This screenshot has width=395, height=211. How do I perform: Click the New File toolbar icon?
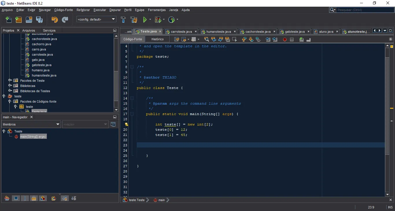click(9, 20)
